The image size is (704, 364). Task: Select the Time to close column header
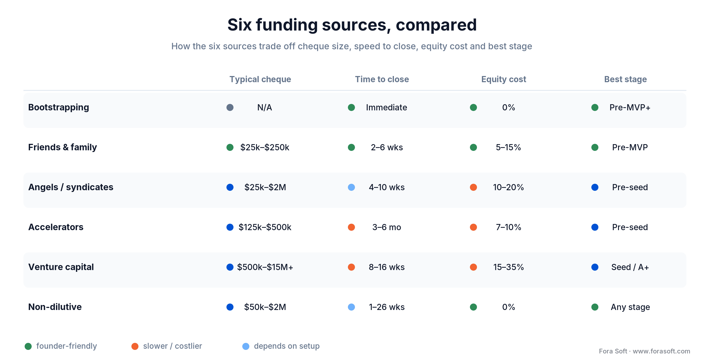tap(382, 79)
